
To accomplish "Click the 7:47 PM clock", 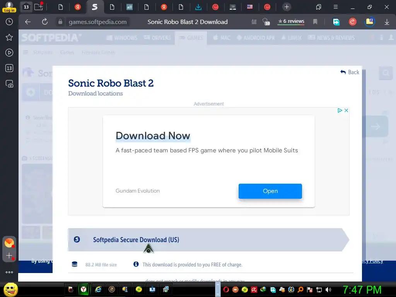I will coord(362,290).
